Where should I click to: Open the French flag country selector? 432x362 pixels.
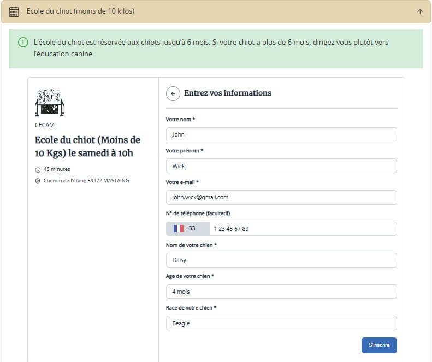[178, 229]
